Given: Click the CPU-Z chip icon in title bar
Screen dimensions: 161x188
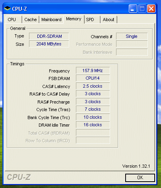Looking at the screenshot, I should (x=8, y=8).
